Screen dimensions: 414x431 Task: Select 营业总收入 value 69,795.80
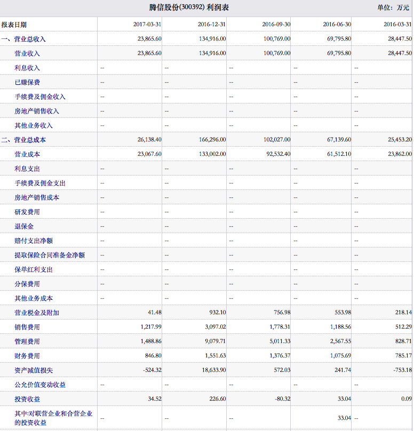(x=339, y=39)
